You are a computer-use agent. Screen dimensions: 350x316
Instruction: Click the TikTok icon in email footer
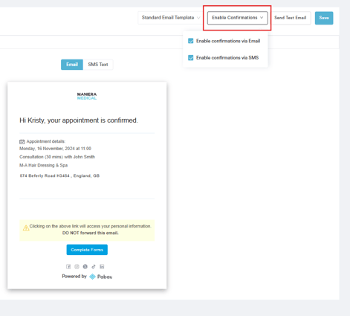point(94,266)
